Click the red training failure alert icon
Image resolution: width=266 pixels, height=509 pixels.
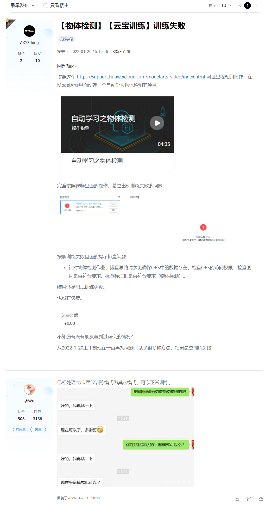(x=203, y=227)
